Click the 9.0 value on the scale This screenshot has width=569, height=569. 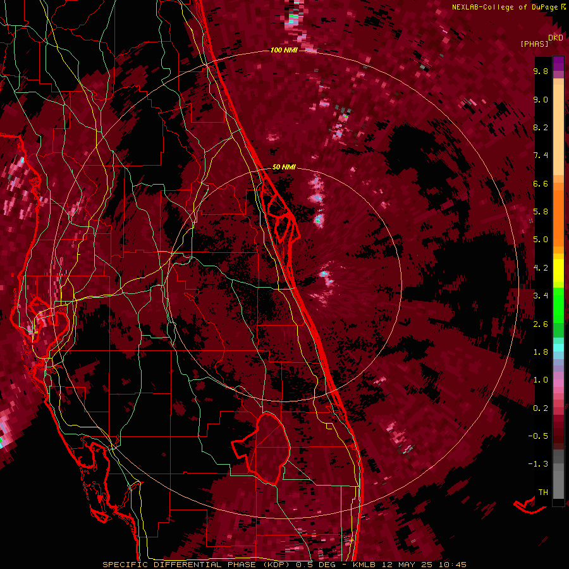point(541,99)
